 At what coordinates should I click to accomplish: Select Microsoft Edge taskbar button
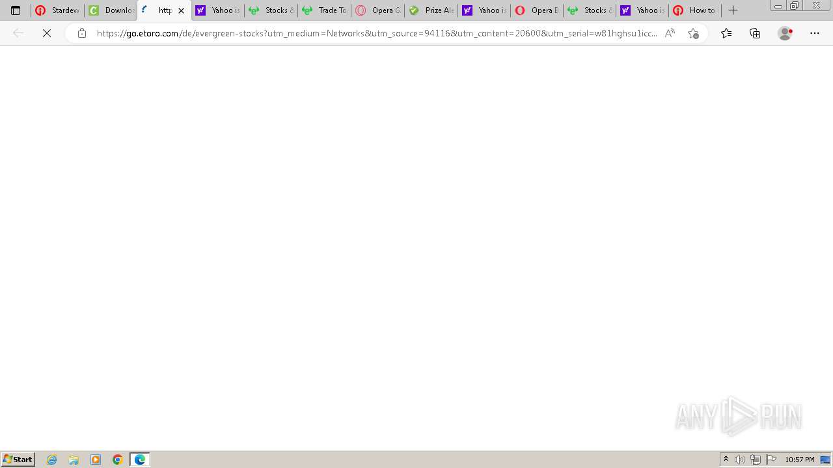click(x=140, y=460)
